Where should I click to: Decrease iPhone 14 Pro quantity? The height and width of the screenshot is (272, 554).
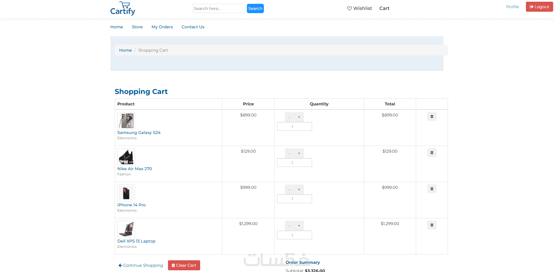(290, 189)
